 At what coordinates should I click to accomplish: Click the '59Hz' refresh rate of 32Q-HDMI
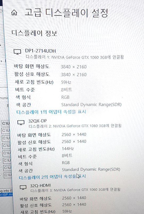[67, 211]
